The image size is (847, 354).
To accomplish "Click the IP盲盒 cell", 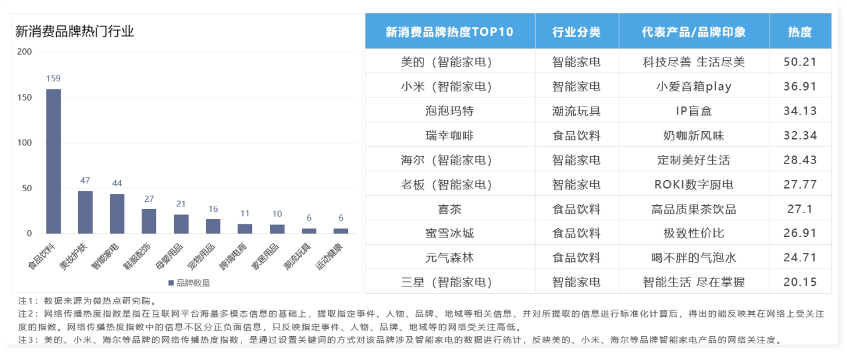I will pyautogui.click(x=694, y=111).
